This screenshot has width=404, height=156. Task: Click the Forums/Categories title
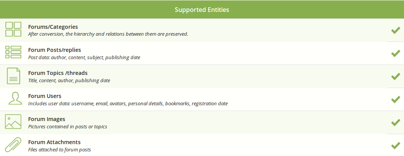click(x=53, y=27)
